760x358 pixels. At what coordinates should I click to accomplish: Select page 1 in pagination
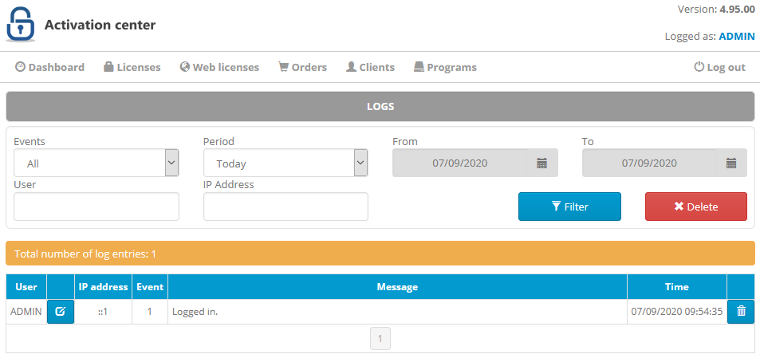coord(380,339)
